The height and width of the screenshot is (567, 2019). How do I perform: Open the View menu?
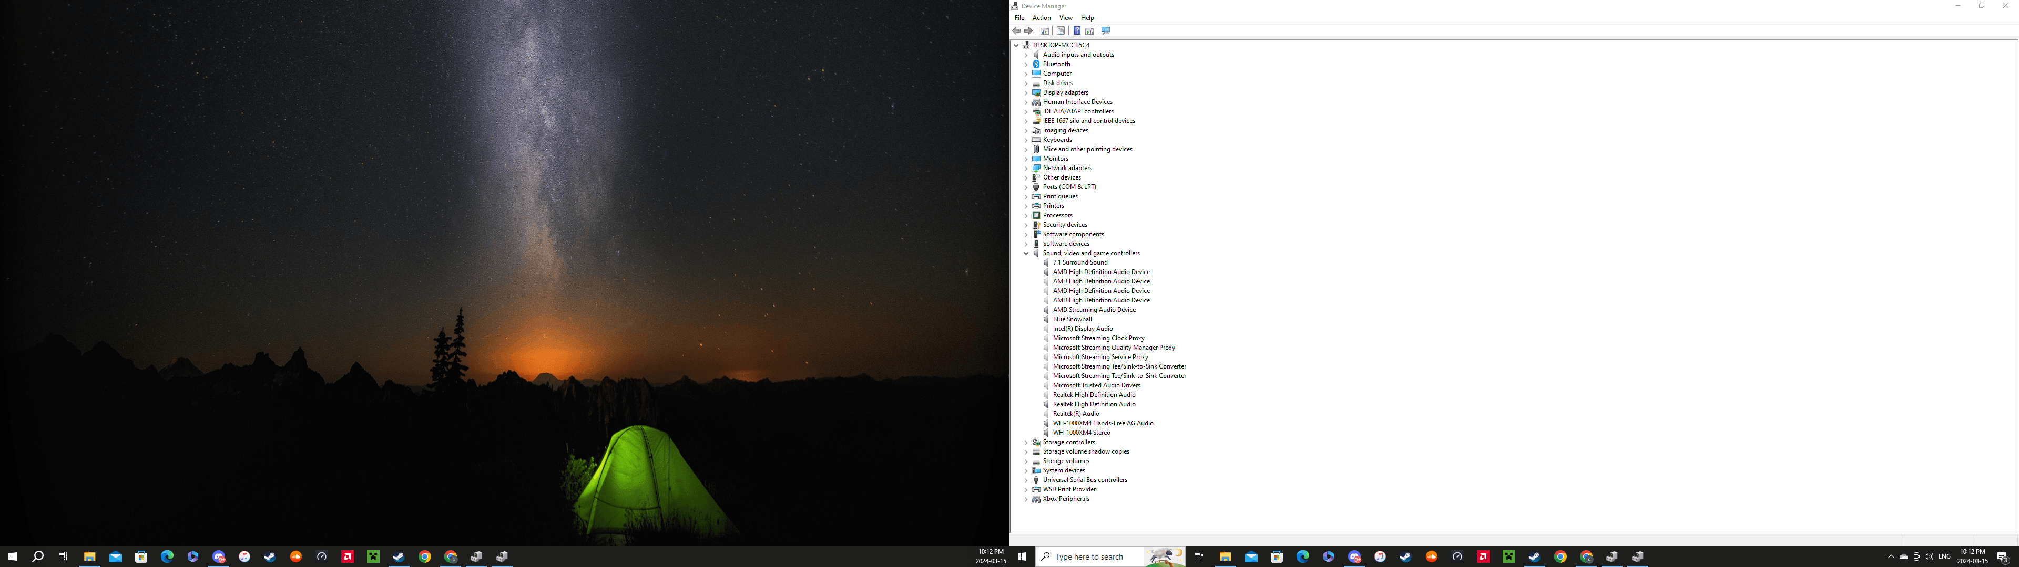(1066, 18)
